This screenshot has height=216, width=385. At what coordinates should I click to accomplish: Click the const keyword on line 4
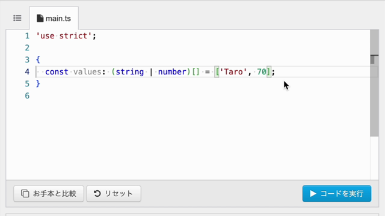[57, 72]
